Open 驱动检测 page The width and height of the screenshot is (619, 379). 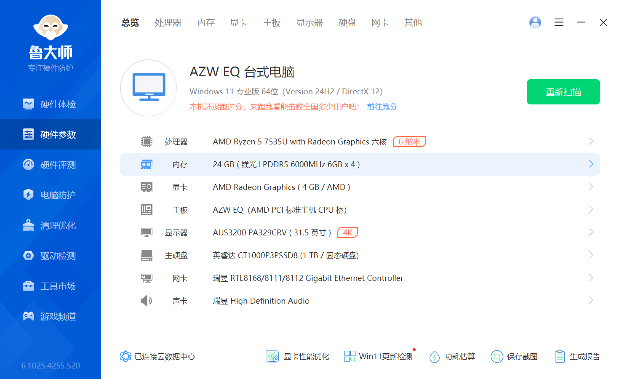51,256
